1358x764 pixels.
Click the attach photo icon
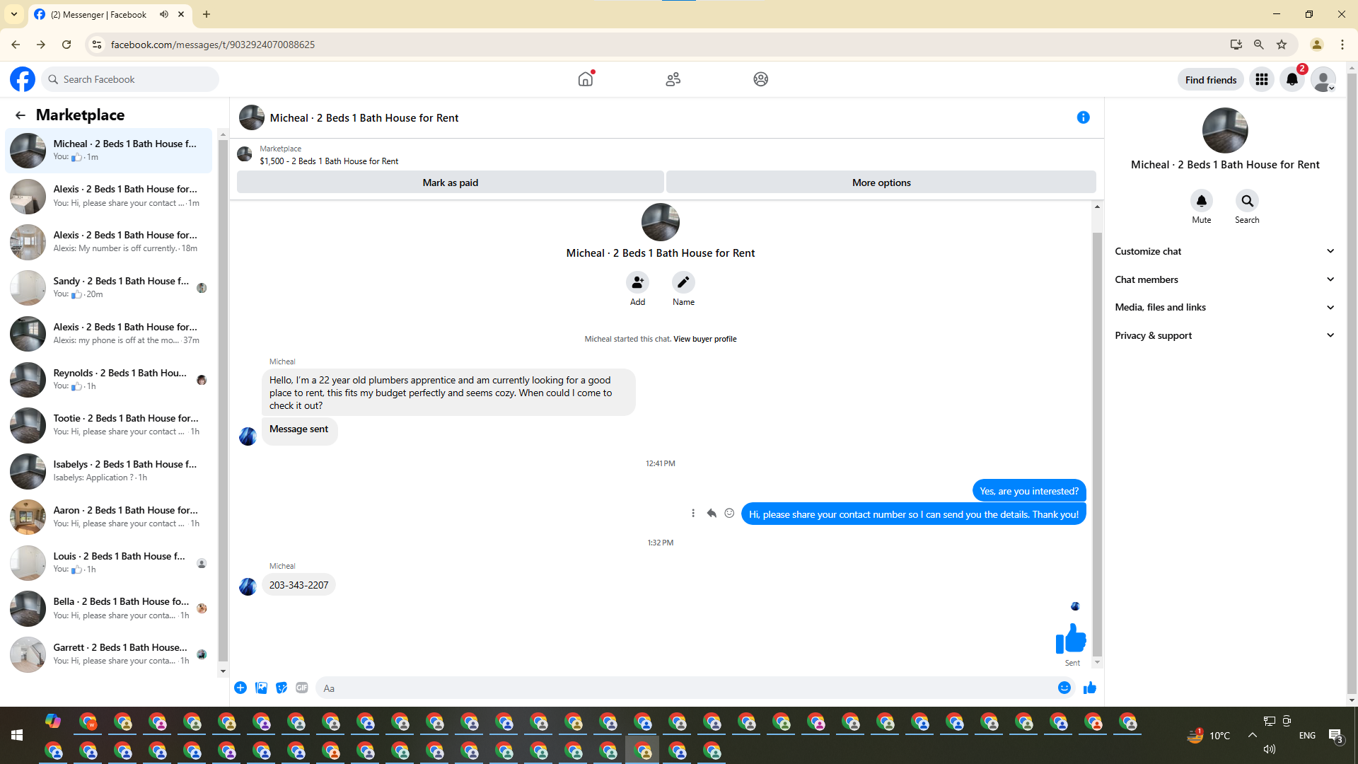[261, 688]
